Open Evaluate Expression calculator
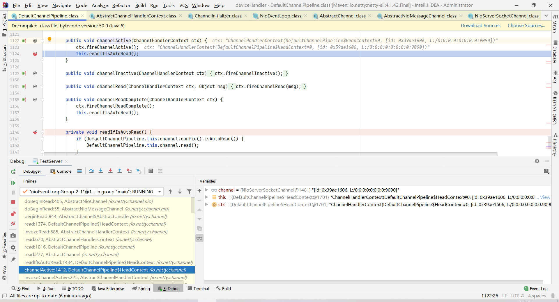The width and height of the screenshot is (559, 302). click(151, 171)
